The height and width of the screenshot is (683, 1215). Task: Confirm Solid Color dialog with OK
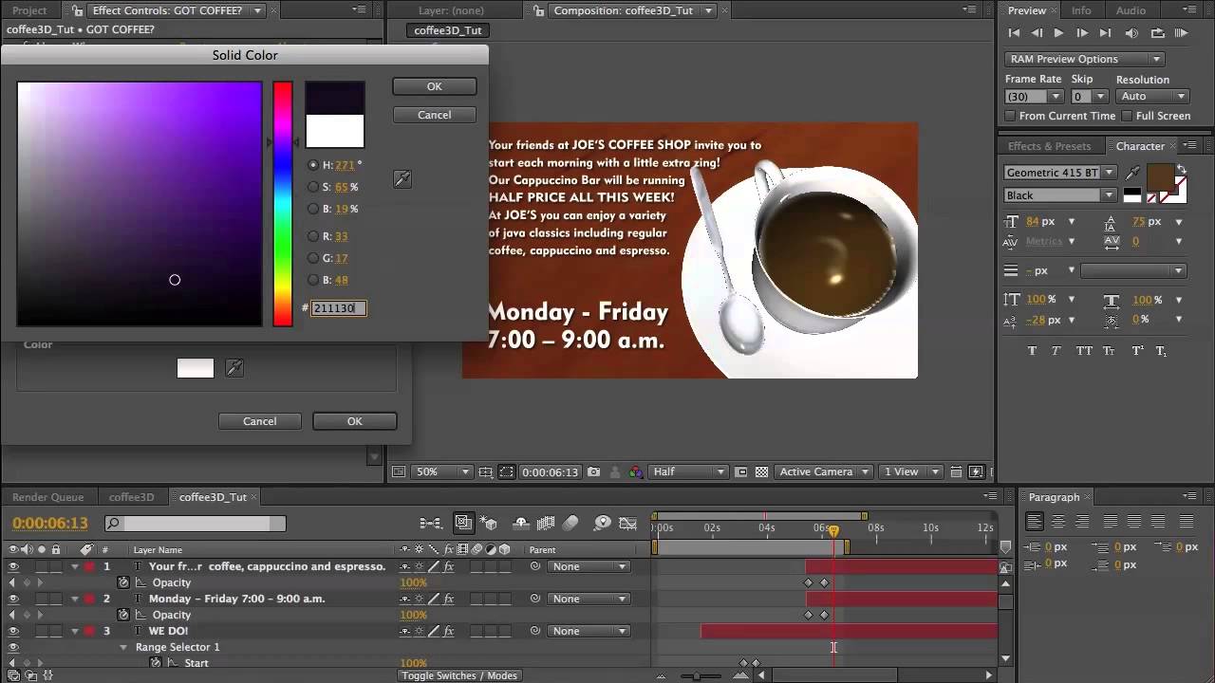[434, 86]
